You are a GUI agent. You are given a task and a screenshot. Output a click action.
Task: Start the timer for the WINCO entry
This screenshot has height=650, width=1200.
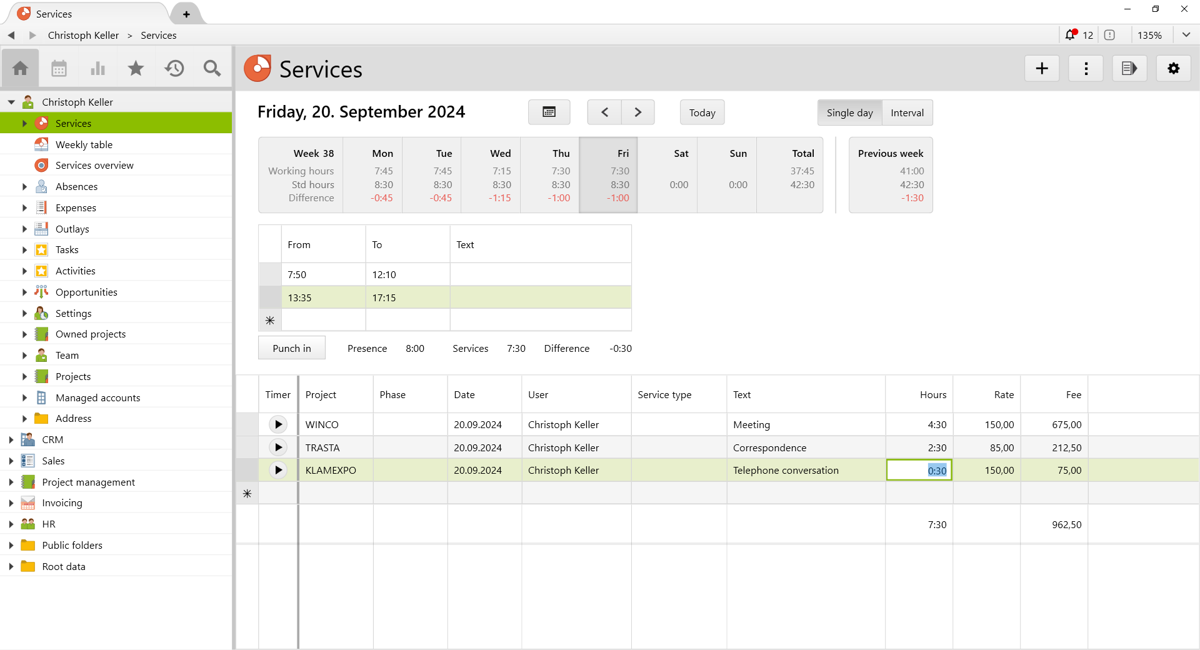pos(277,424)
